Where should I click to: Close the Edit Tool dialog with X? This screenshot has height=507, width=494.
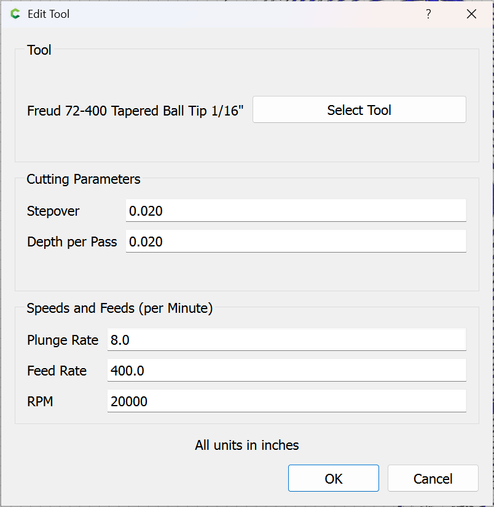[471, 14]
